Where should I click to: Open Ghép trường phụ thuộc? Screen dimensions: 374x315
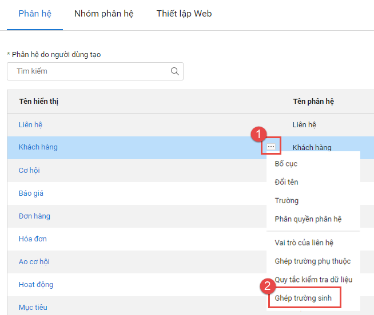pyautogui.click(x=312, y=261)
